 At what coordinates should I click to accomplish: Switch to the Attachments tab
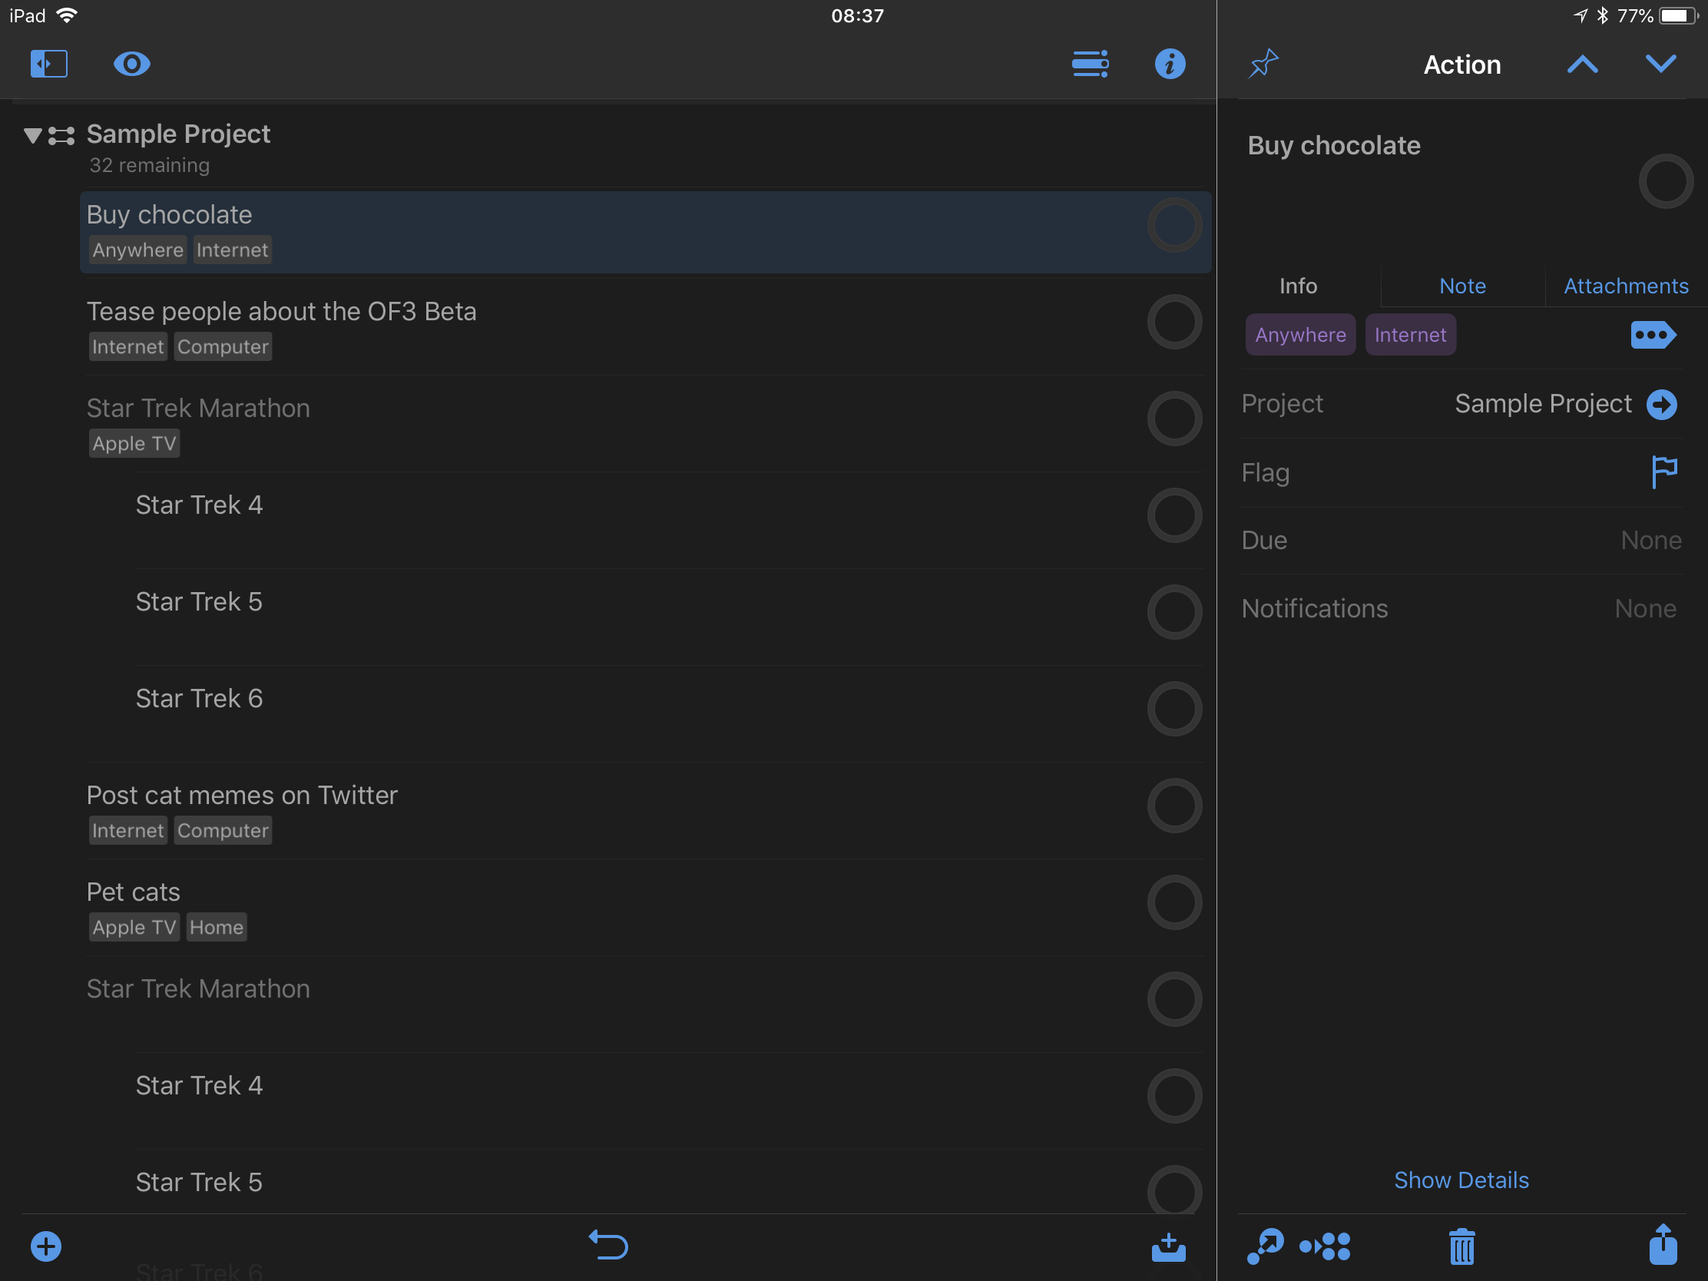coord(1625,286)
